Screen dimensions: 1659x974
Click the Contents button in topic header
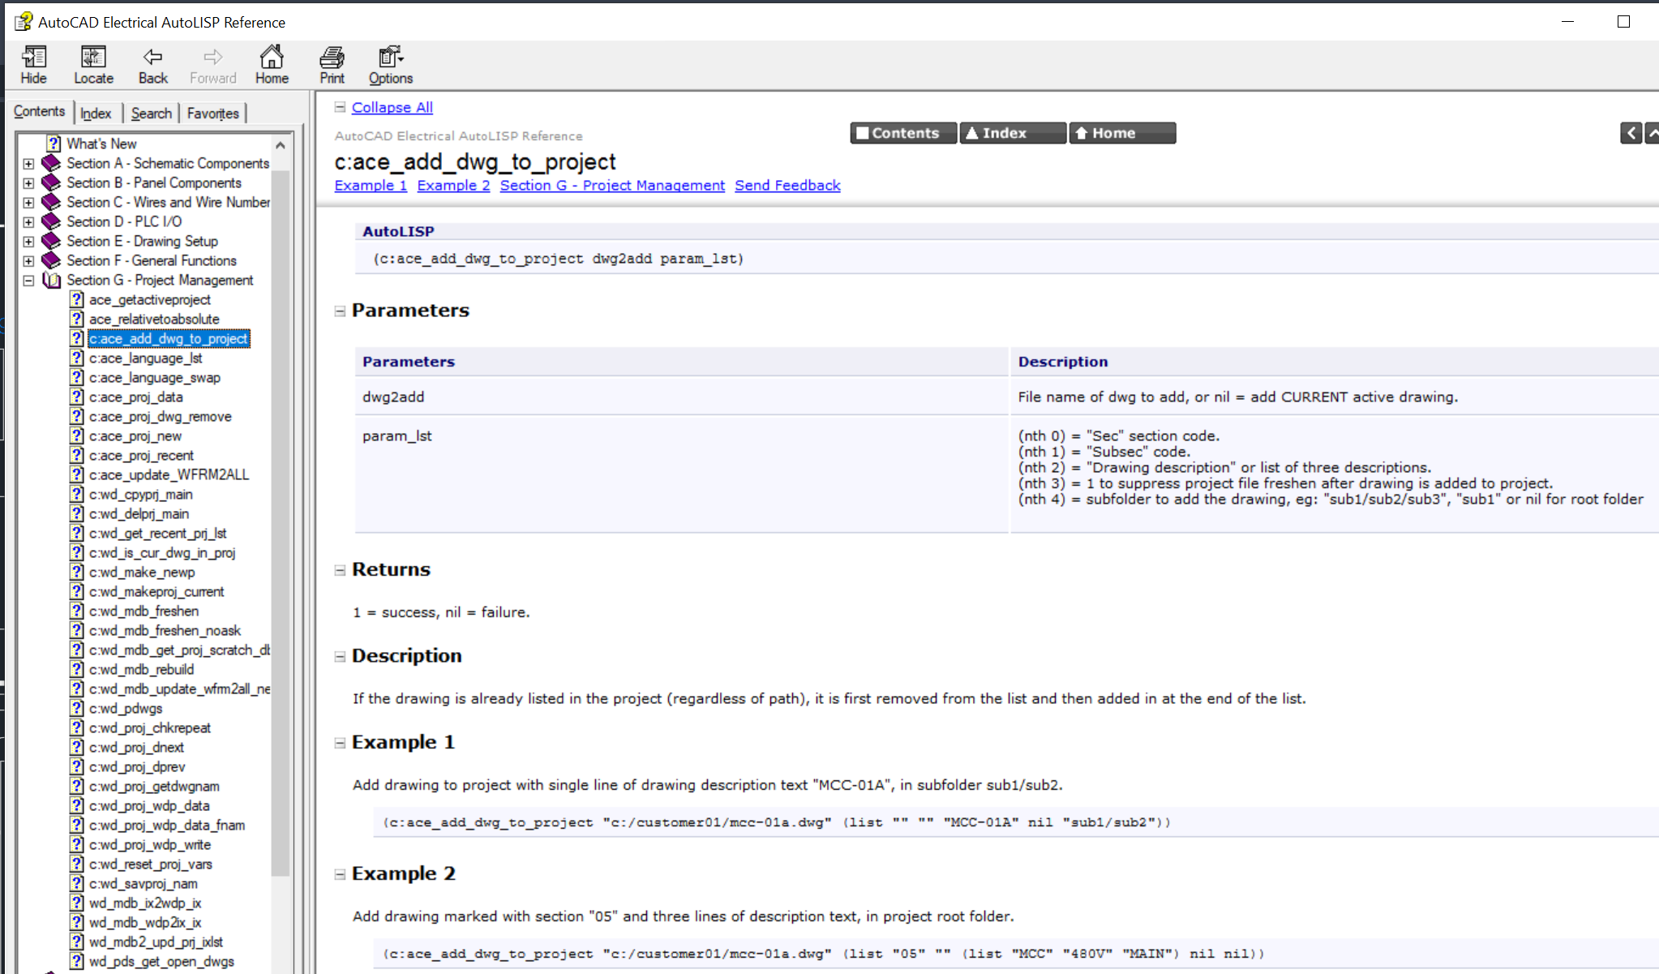[903, 133]
